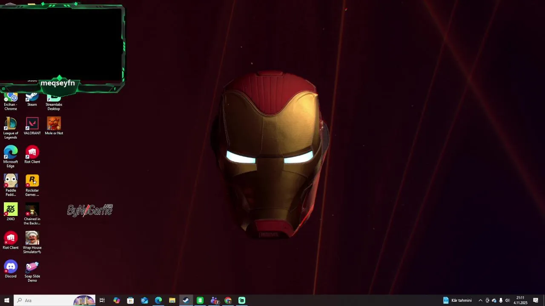
Task: Select the Paddle Padd... desktop icon
Action: pos(11,185)
